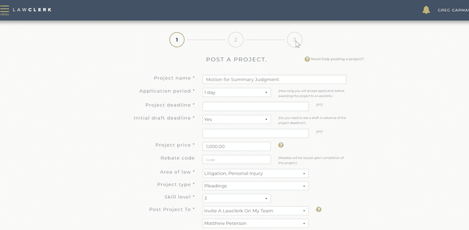Click the Project deadline date field
The image size is (469, 230).
point(256,107)
